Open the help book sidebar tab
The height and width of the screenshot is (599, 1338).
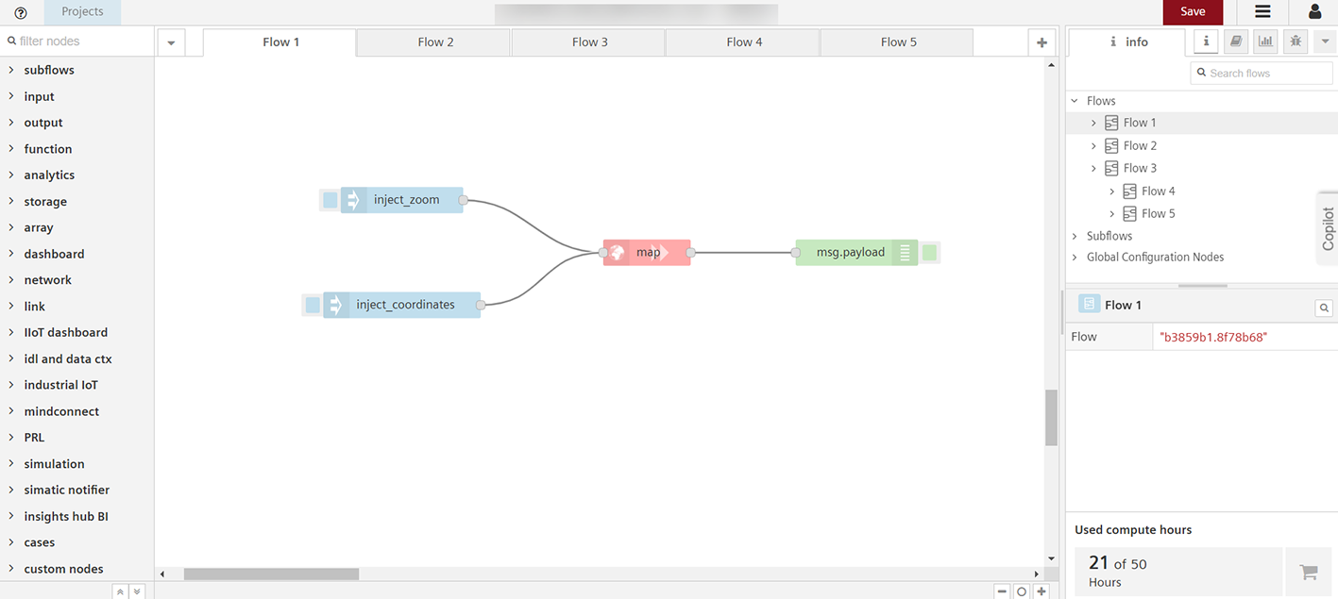1235,42
